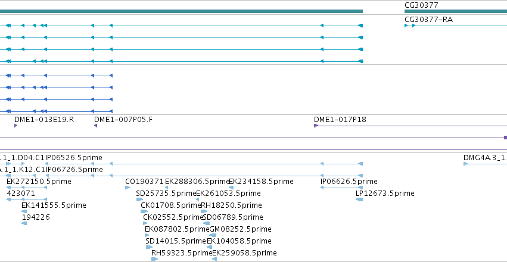Click the EK234158.5prime EST label
This screenshot has width=507, height=262.
tap(262, 182)
